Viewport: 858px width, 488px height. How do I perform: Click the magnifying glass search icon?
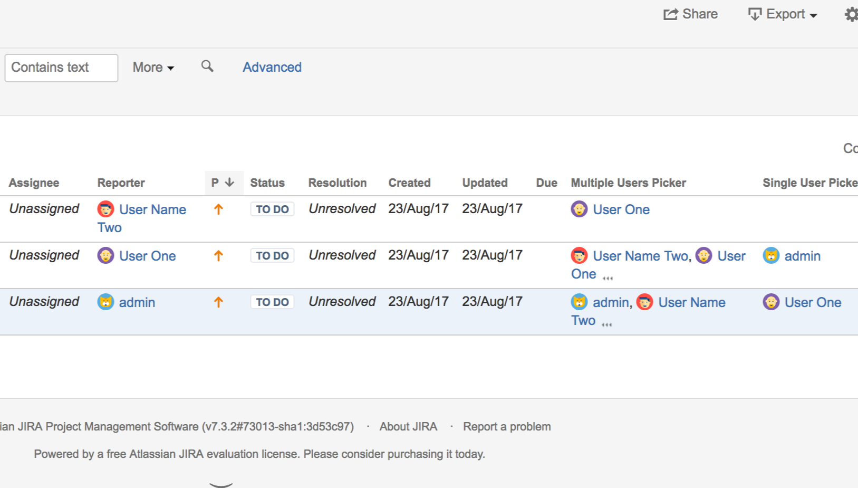(x=207, y=66)
